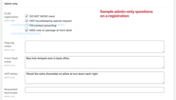Focus the Front Desk notes text area
176x100 pixels.
click(x=94, y=62)
